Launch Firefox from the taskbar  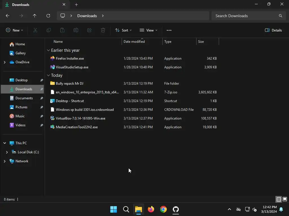pos(151,209)
